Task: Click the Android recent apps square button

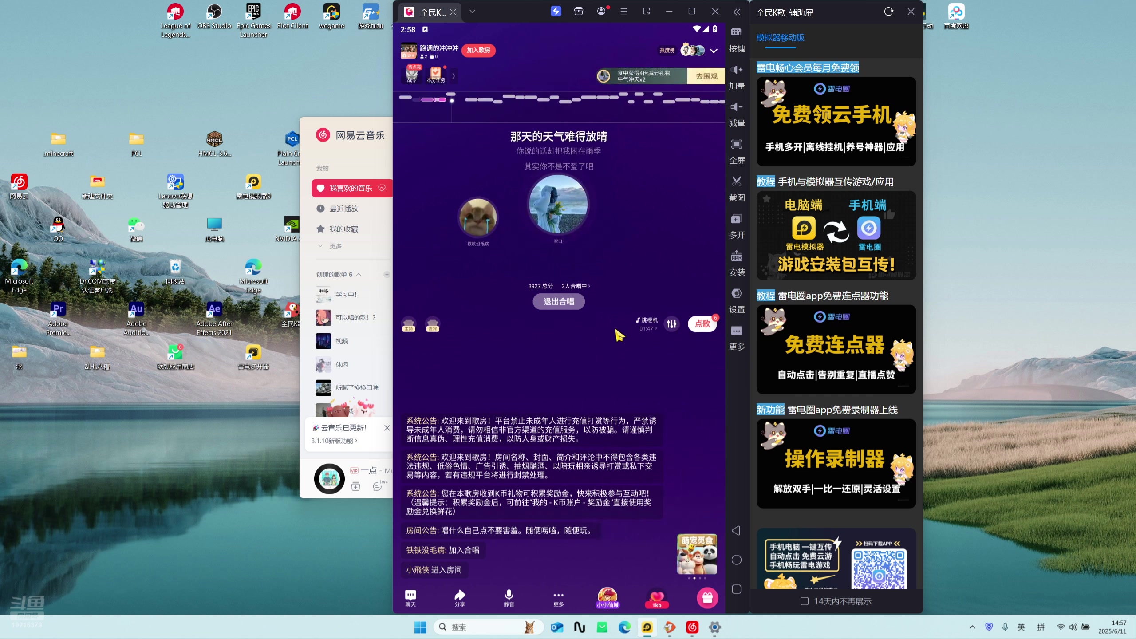Action: (x=736, y=589)
